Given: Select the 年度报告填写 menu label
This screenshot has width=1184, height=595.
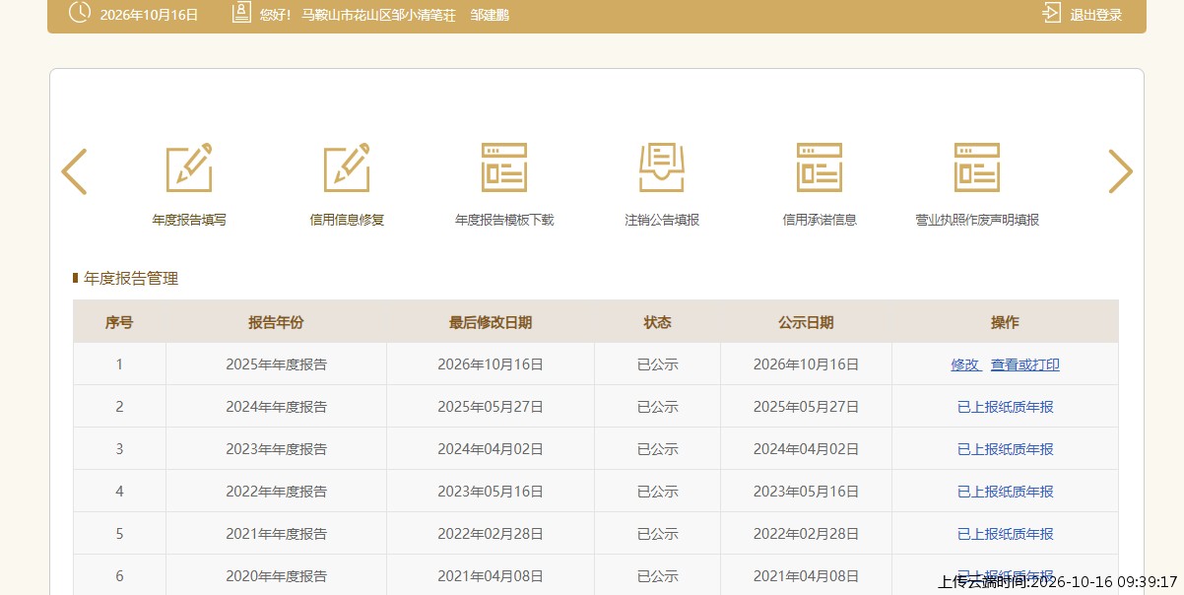Looking at the screenshot, I should 189,220.
